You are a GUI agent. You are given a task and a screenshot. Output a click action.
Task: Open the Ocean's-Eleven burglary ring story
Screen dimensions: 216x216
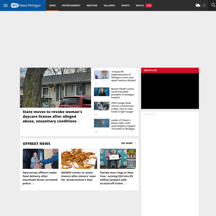(123, 125)
